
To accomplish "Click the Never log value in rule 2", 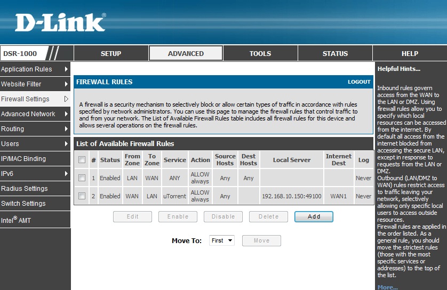I will [363, 196].
